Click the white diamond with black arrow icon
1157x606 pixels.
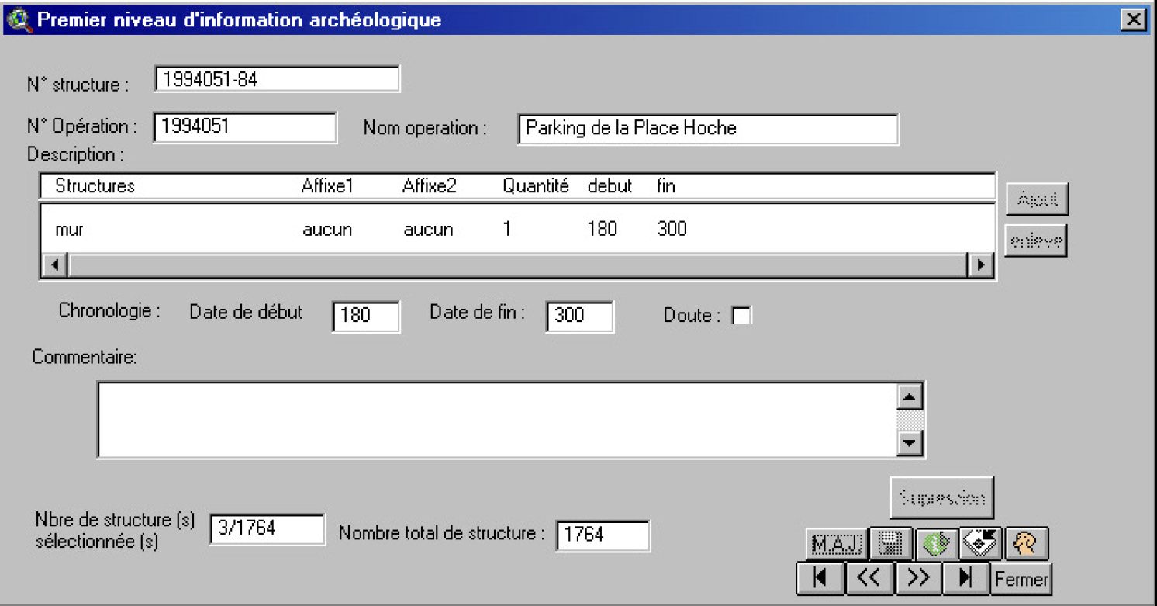pos(981,544)
